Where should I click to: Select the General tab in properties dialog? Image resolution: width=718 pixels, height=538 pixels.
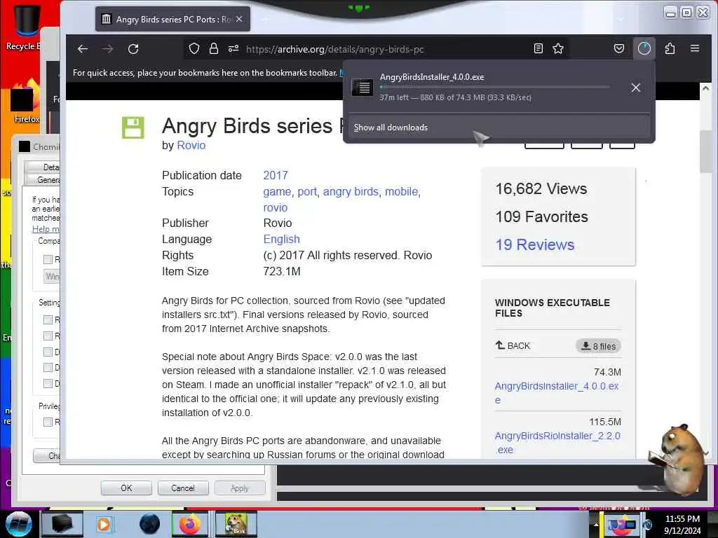click(42, 180)
